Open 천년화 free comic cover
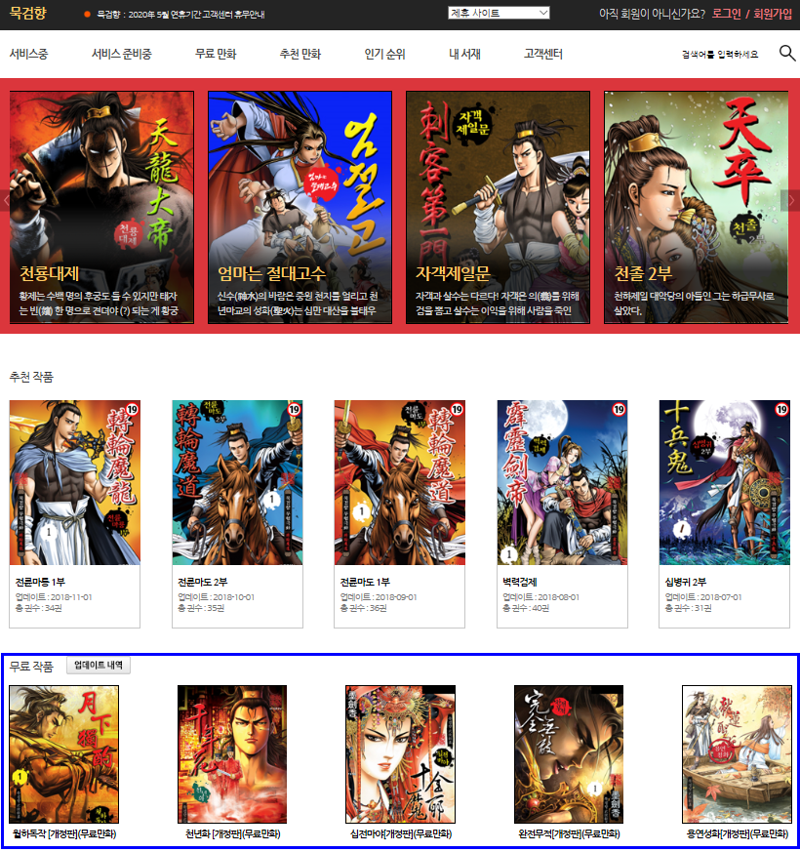This screenshot has height=852, width=800. (232, 754)
